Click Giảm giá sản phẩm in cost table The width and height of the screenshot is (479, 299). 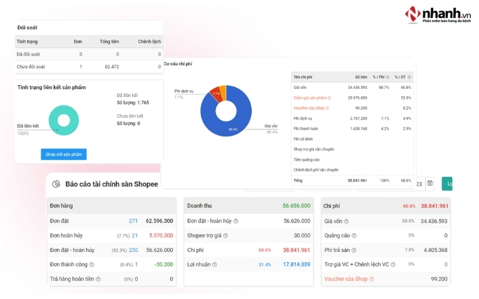[x=310, y=98]
